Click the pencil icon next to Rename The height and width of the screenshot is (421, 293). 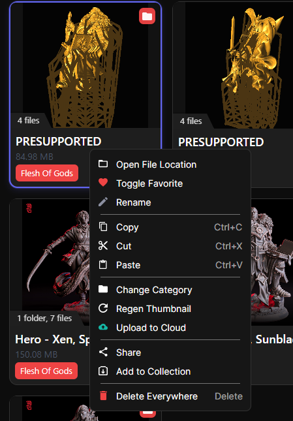coord(103,202)
